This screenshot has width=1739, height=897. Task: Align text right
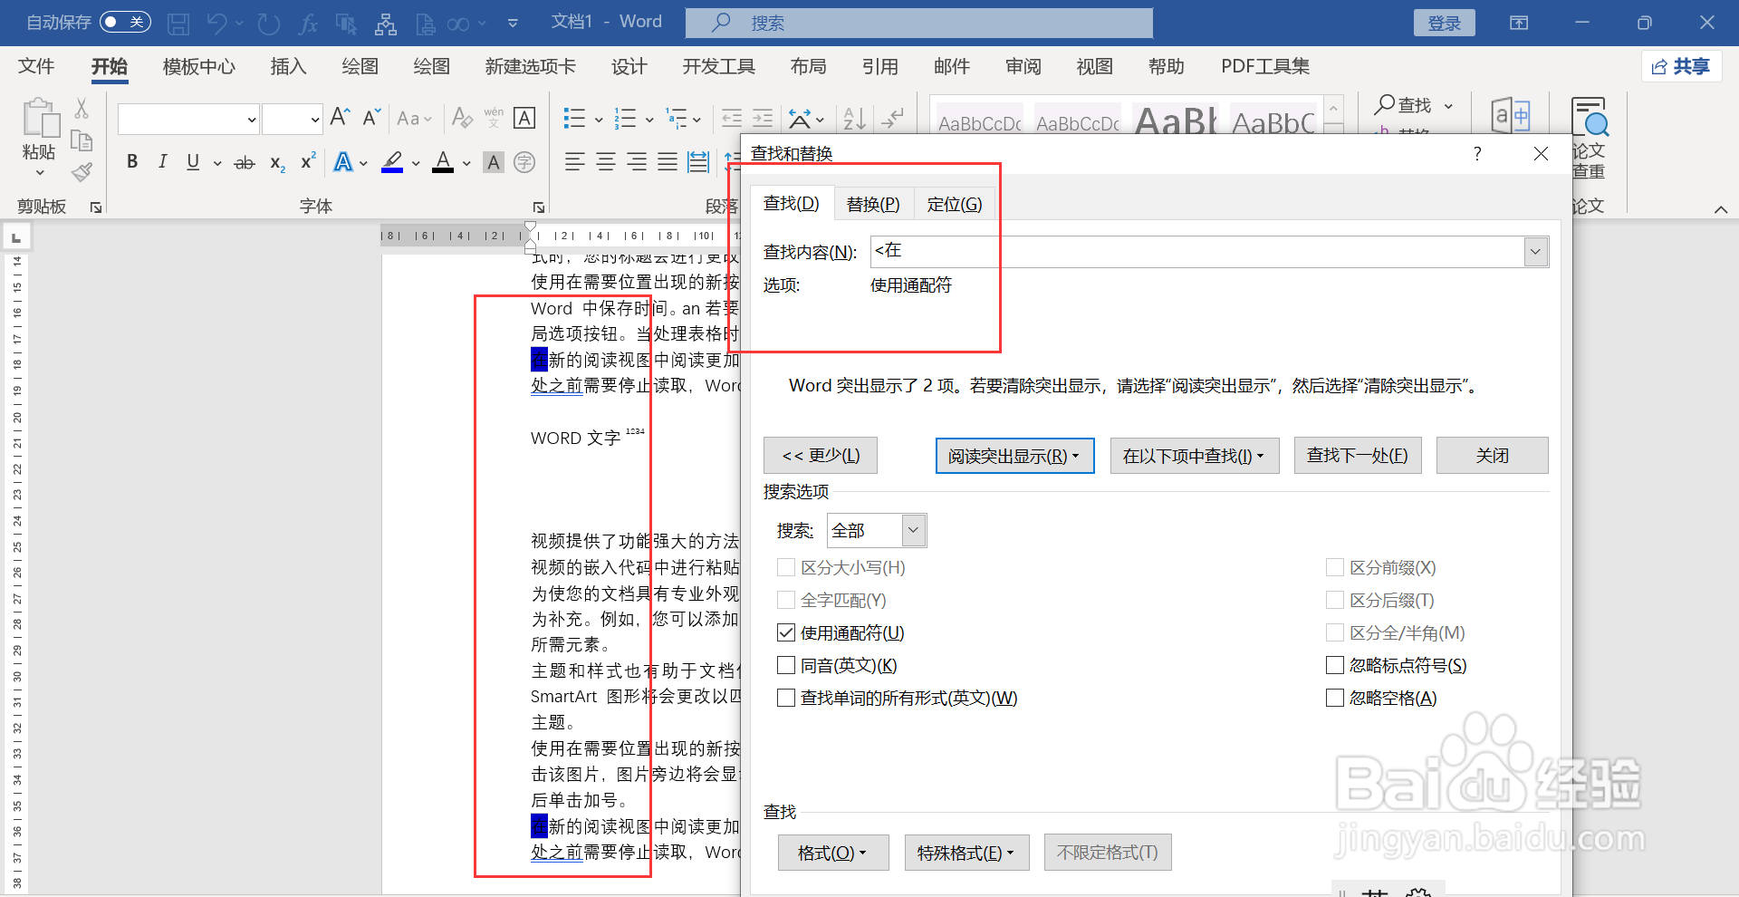[x=637, y=162]
